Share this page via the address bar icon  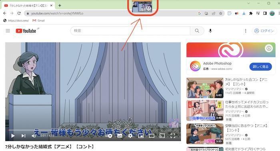[214, 13]
